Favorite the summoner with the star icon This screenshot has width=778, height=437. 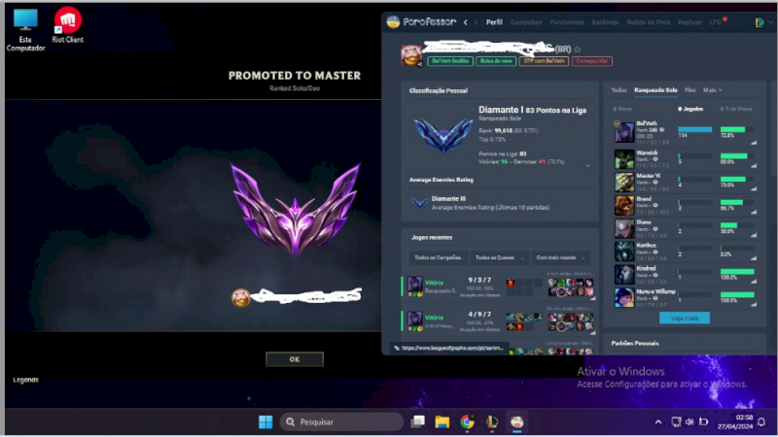tap(577, 50)
